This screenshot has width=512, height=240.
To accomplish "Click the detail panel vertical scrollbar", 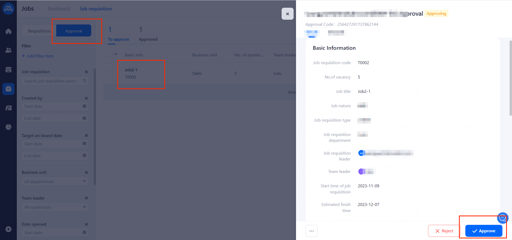I will tap(510, 78).
